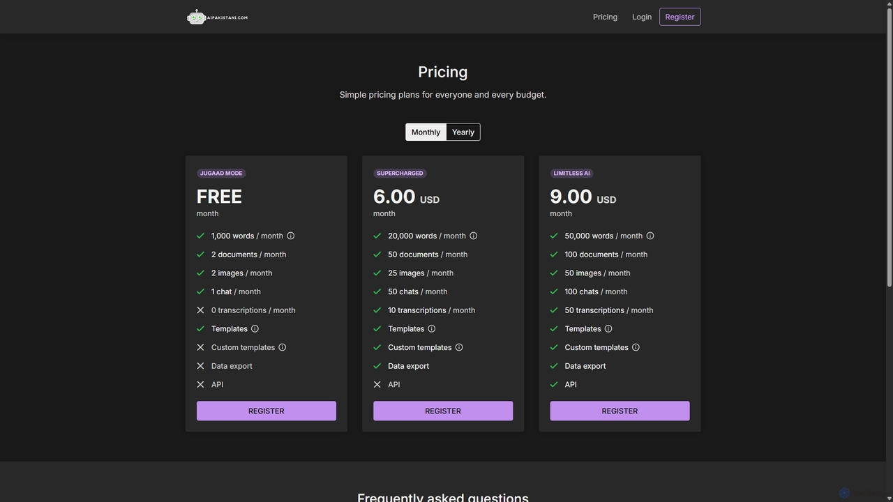Viewport: 893px width, 502px height.
Task: Open info icon beside 50,000 words / month
Action: coord(650,236)
